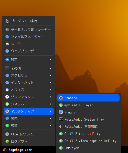Image resolution: width=128 pixels, height=153 pixels.
Task: Click the 教育 label
Action: click(x=14, y=125)
